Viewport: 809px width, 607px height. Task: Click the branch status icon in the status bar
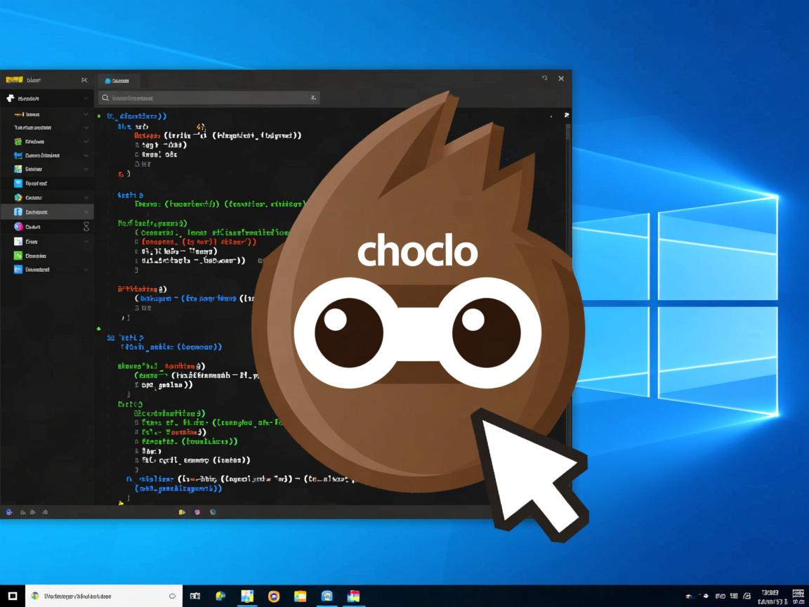(x=8, y=511)
